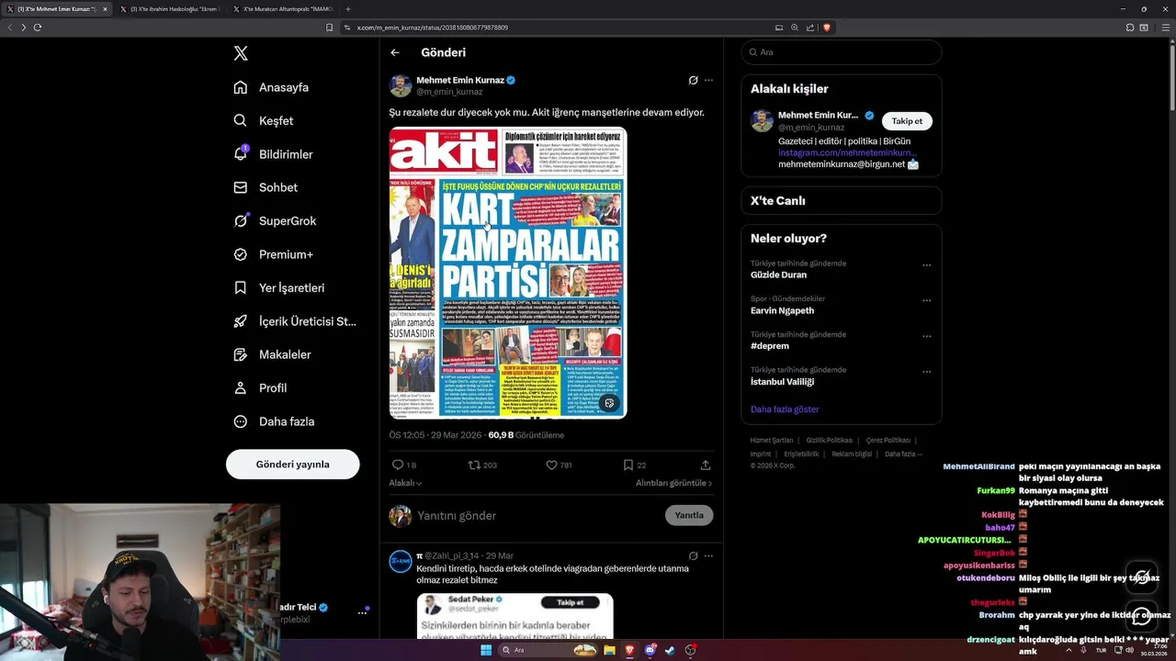Open Hizmet Şartları footer link
The width and height of the screenshot is (1176, 661).
[x=771, y=441]
